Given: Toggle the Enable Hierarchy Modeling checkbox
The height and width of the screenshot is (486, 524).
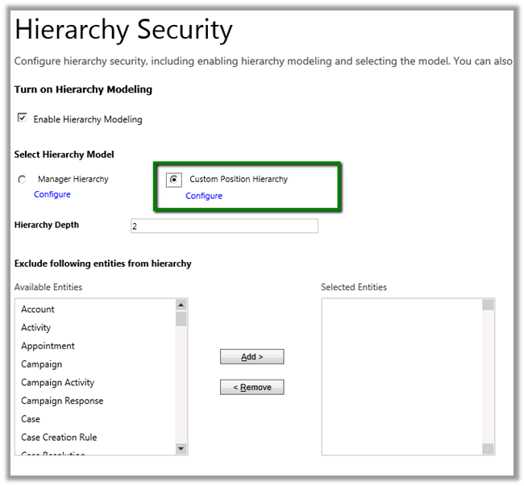Looking at the screenshot, I should click(x=23, y=118).
